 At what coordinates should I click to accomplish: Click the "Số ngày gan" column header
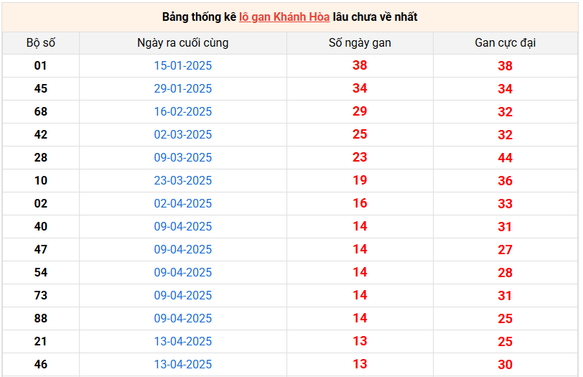(x=360, y=42)
